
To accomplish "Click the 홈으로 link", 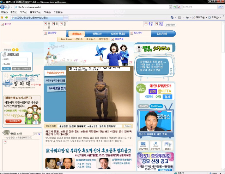I will 8,24.
